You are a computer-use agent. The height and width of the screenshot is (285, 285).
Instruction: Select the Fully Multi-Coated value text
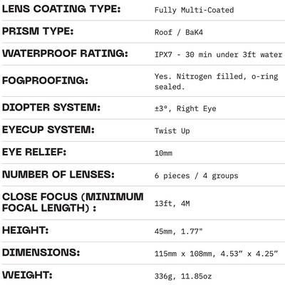(x=194, y=10)
